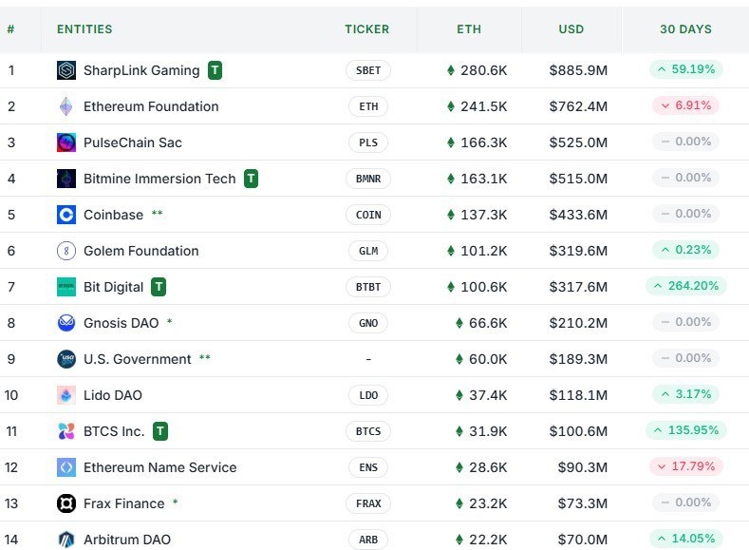The image size is (749, 550).
Task: Click the PulseChain Sac logo icon
Action: (66, 142)
